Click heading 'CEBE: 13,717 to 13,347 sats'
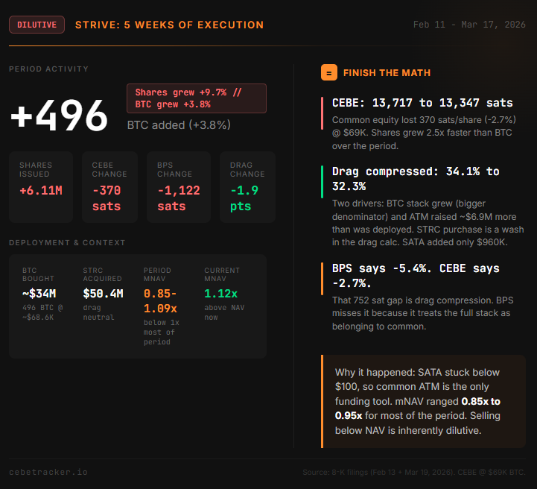 [422, 103]
